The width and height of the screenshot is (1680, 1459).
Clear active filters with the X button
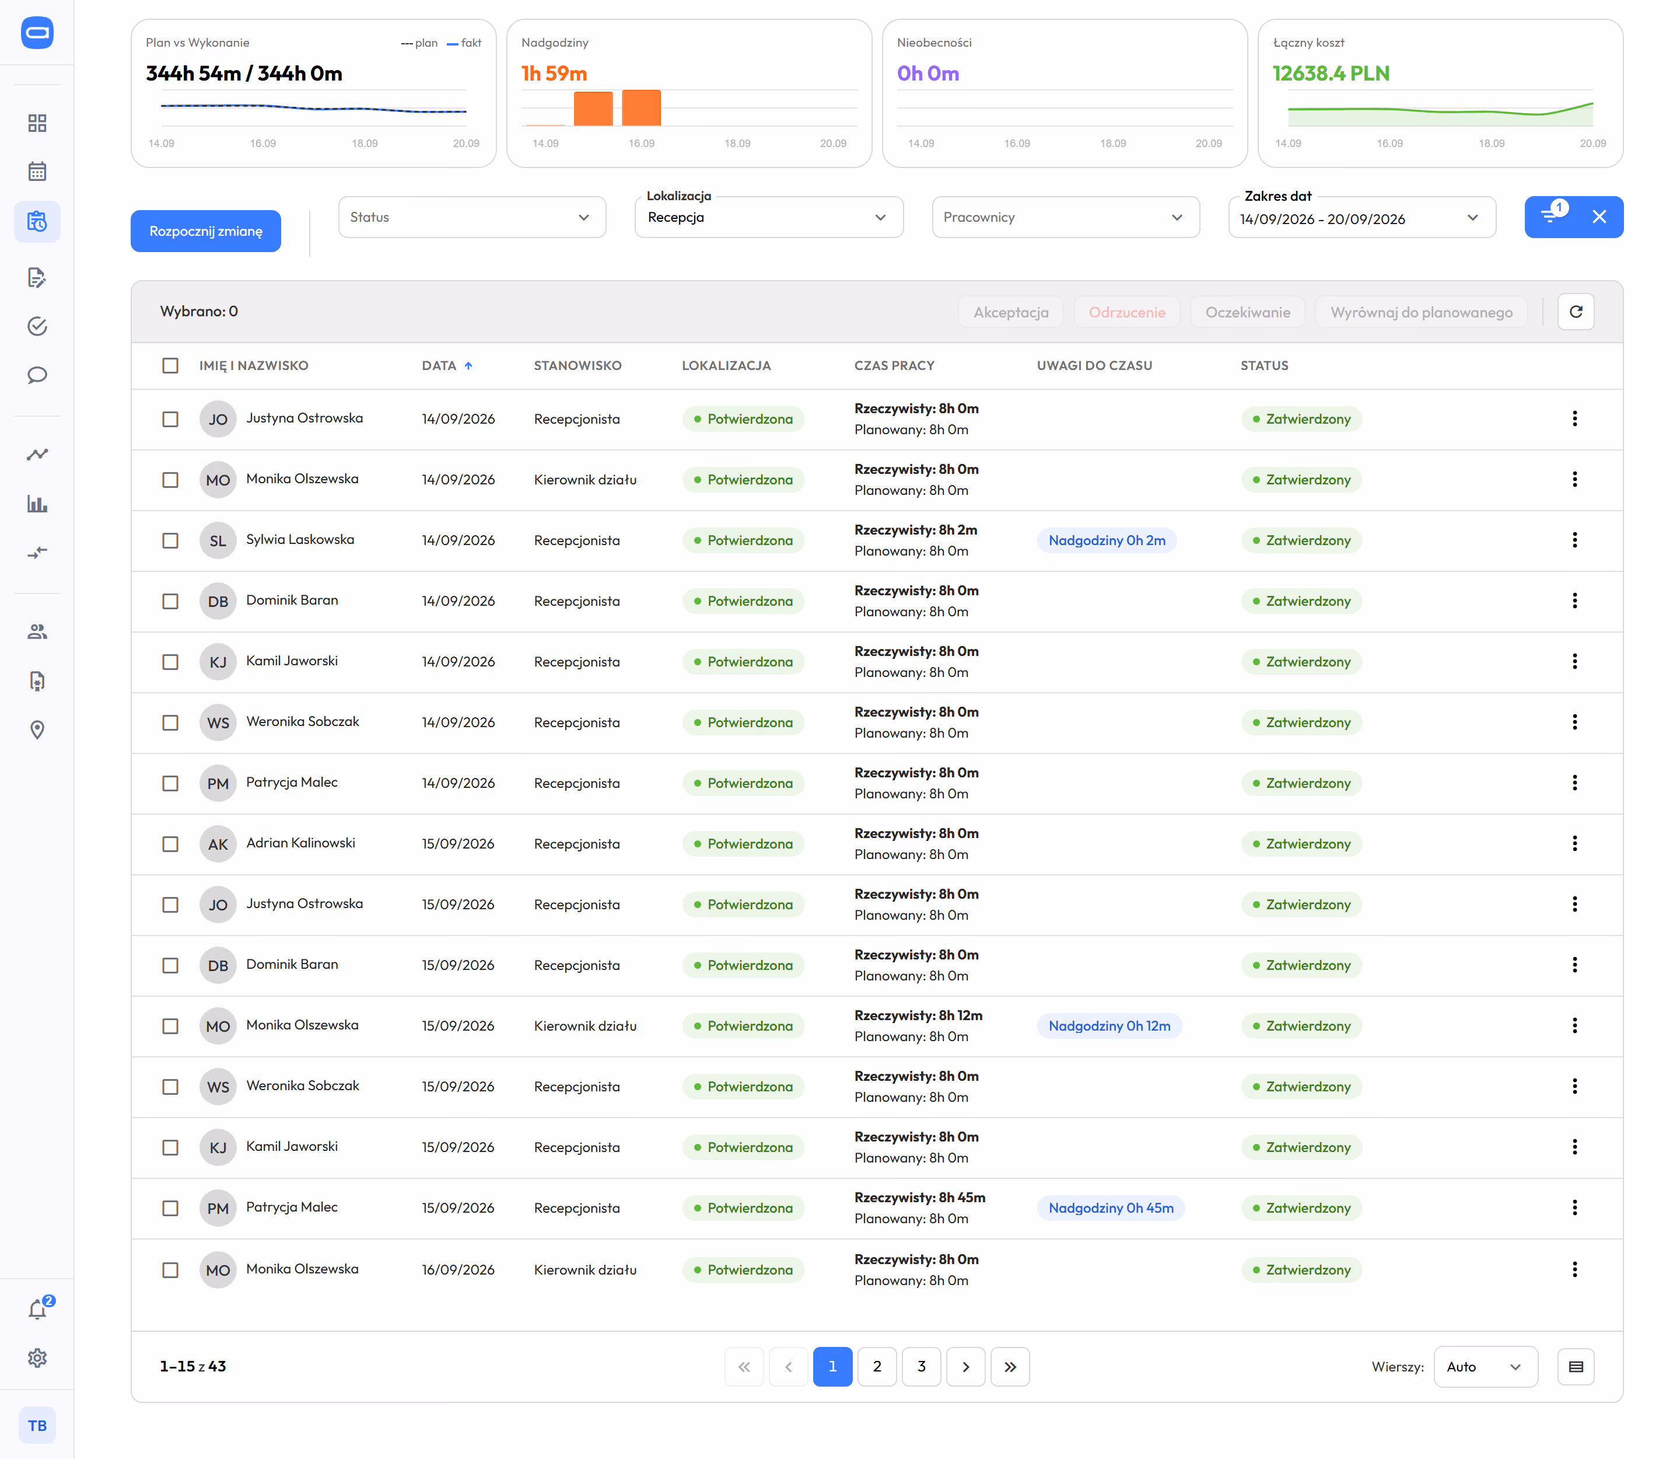[x=1598, y=217]
